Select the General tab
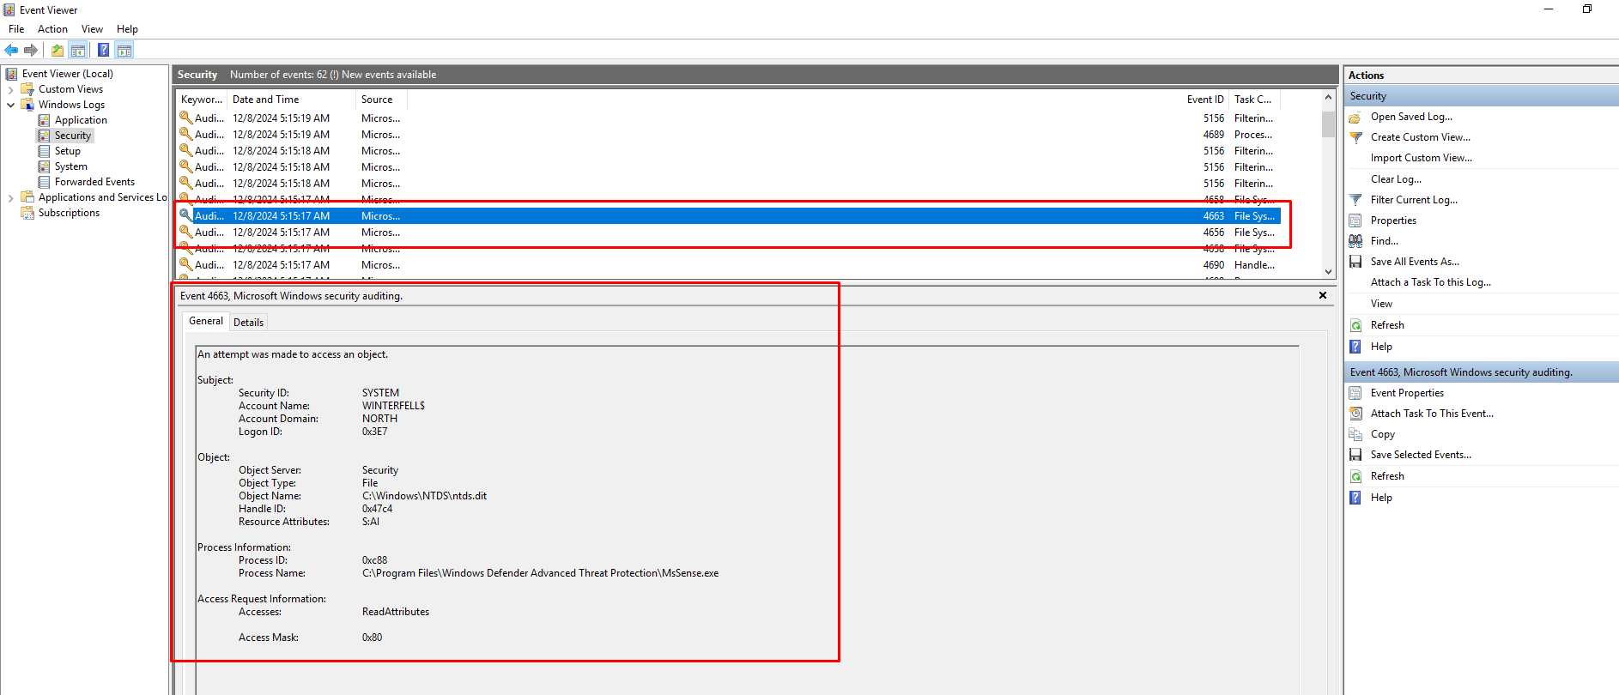1619x695 pixels. [206, 321]
